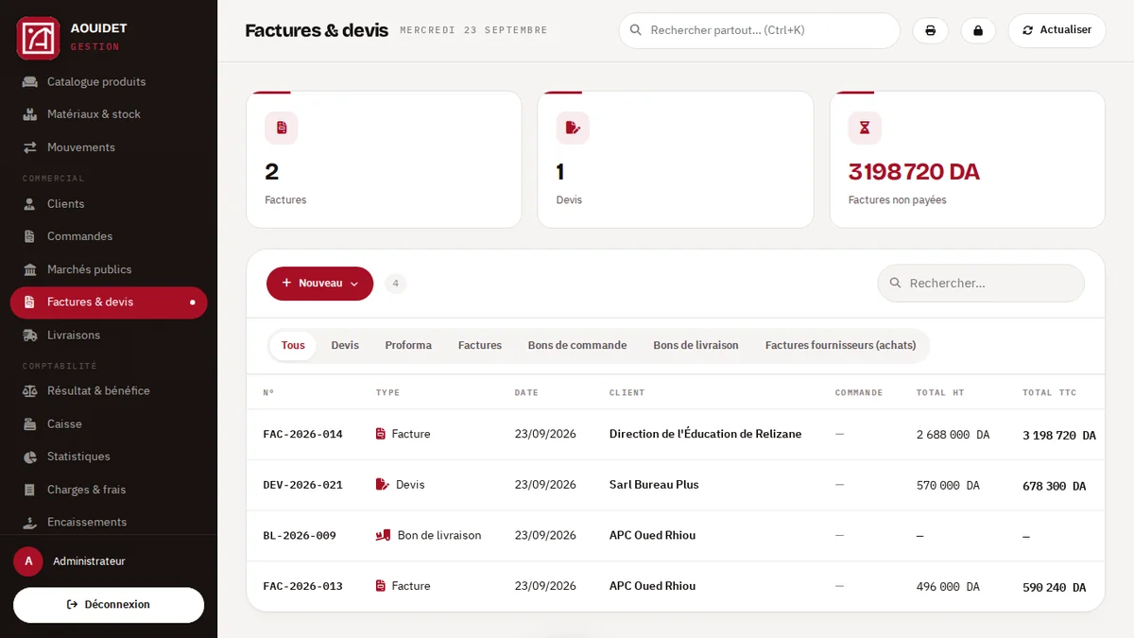1134x638 pixels.
Task: Switch to the Bons de commande tab
Action: click(x=577, y=346)
